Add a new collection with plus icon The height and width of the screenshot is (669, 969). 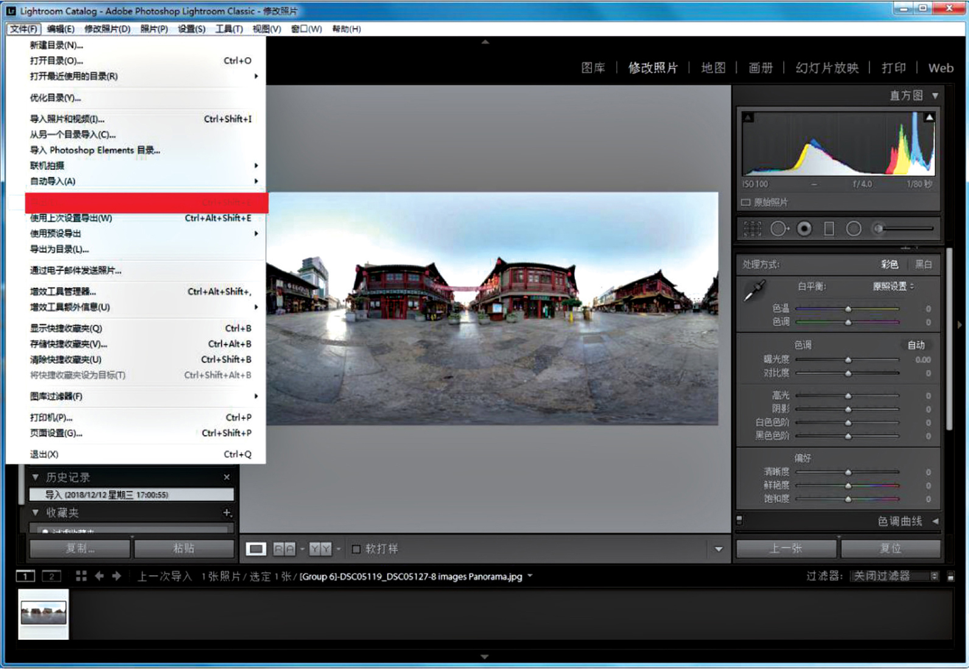(227, 513)
